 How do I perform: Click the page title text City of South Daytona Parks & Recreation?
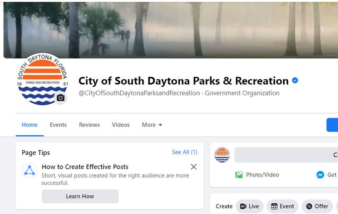tap(183, 81)
